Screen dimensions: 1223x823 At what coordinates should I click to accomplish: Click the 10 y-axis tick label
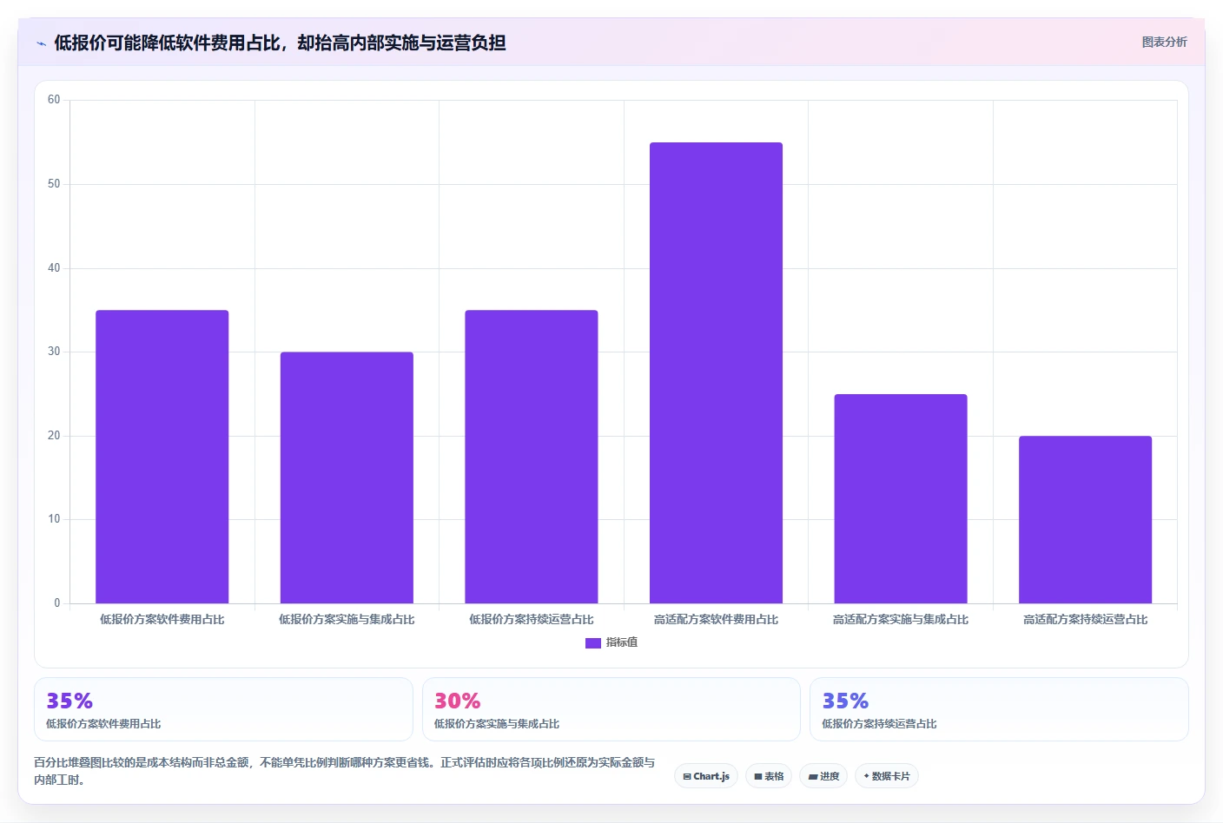54,519
